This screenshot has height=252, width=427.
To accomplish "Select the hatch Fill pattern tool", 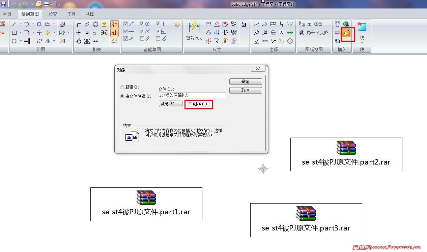I will (62, 41).
